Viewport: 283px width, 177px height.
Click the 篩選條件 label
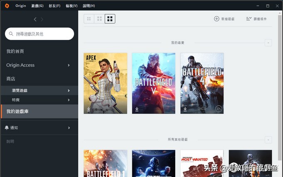tap(260, 19)
